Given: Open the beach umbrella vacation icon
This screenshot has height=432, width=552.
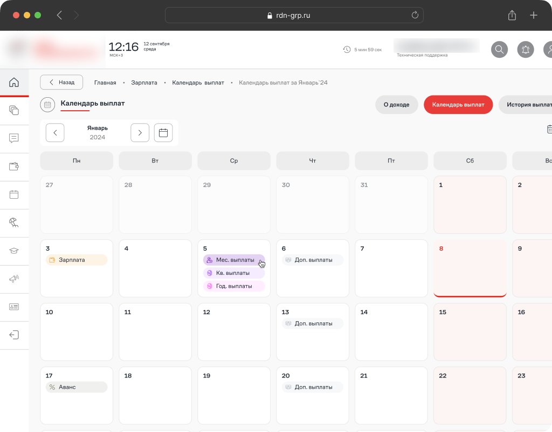Looking at the screenshot, I should point(14,222).
